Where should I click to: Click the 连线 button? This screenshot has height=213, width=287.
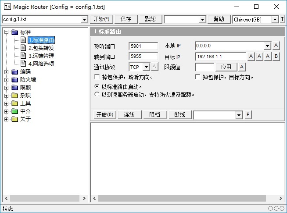pos(129,115)
